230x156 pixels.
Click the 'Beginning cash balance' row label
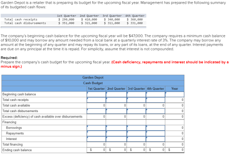(19, 94)
